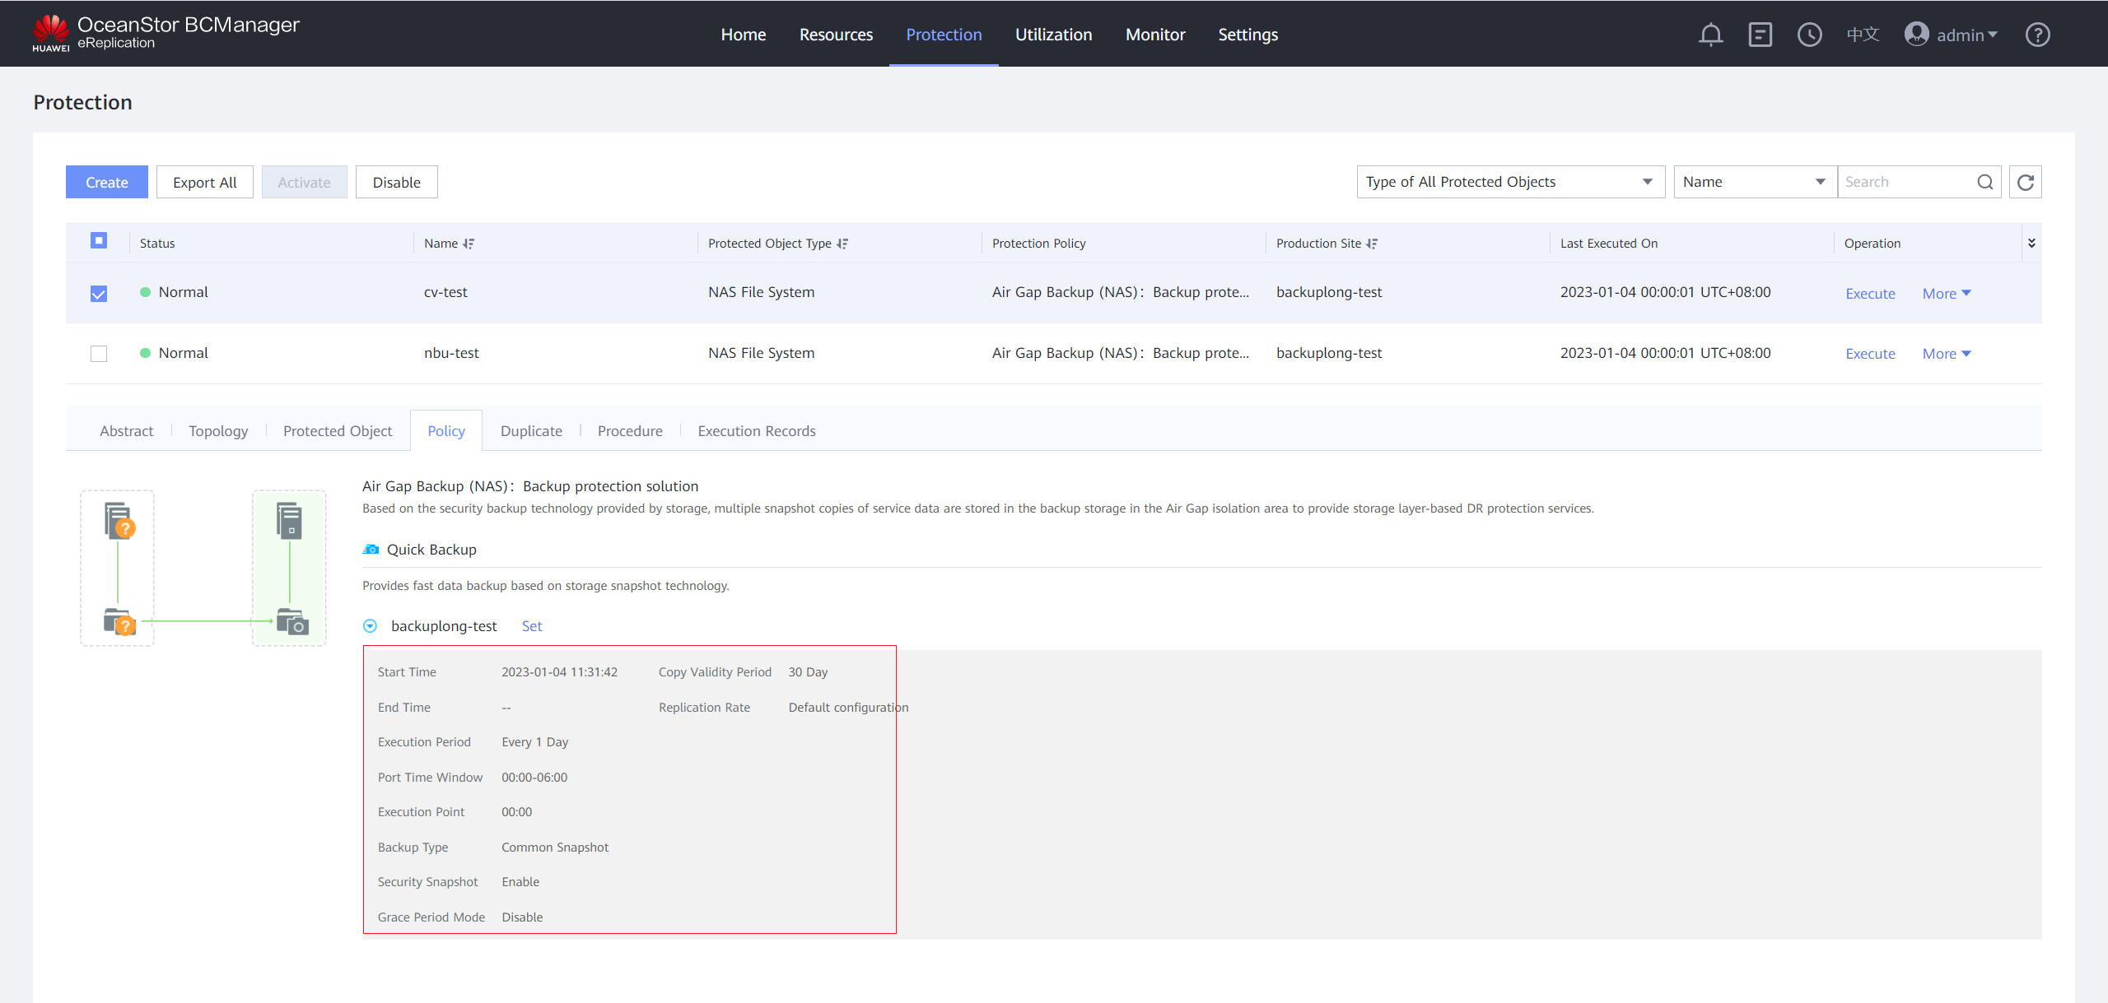Expand the More menu for nbu-test
The height and width of the screenshot is (1003, 2108).
click(x=1946, y=354)
